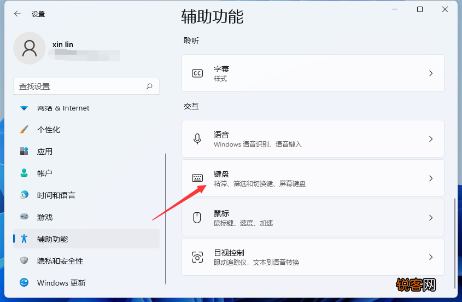Click the Windows 语音识别、语音键入 description
The image size is (462, 302).
pos(258,144)
